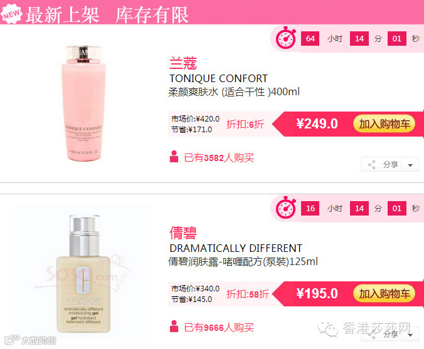Click the share icon on Lancôme item

(372, 165)
